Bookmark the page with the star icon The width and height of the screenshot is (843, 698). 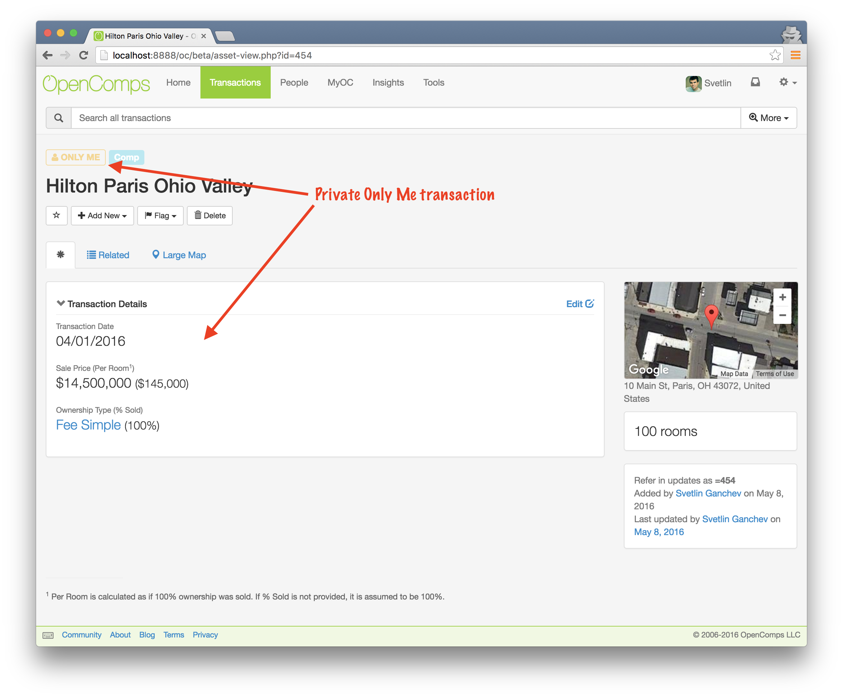[775, 55]
